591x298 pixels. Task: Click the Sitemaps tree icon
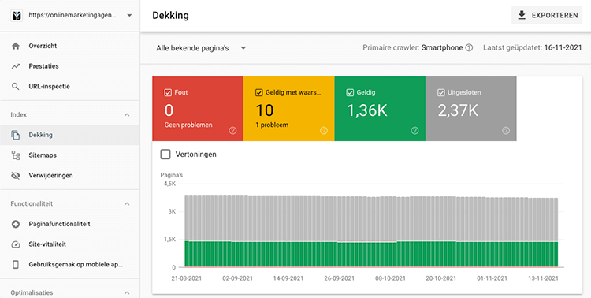(x=16, y=155)
